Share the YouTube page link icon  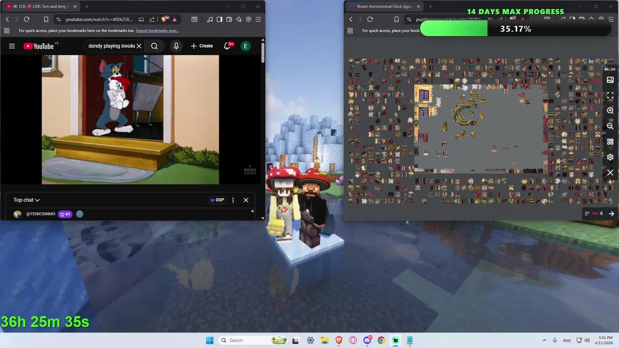152,19
